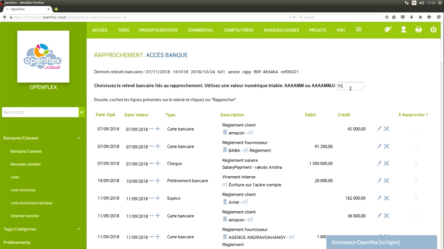This screenshot has width=444, height=249.
Task: Open Nouveau compte in the sidebar
Action: [x=25, y=164]
